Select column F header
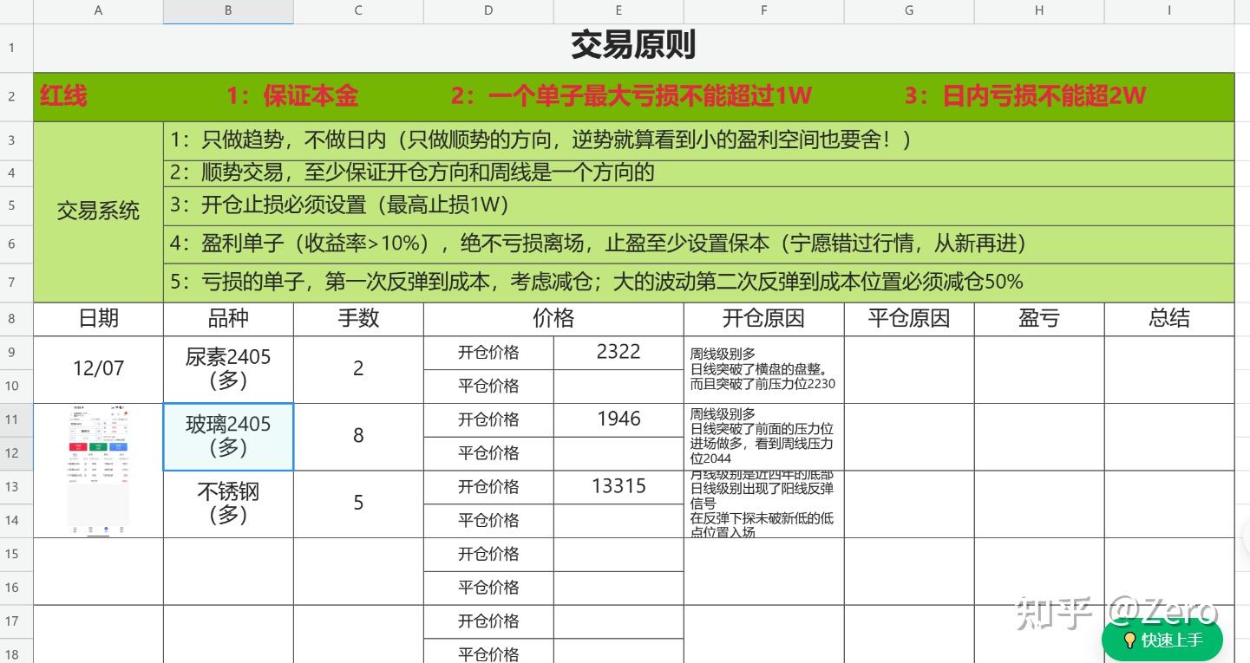The width and height of the screenshot is (1250, 663). click(763, 11)
